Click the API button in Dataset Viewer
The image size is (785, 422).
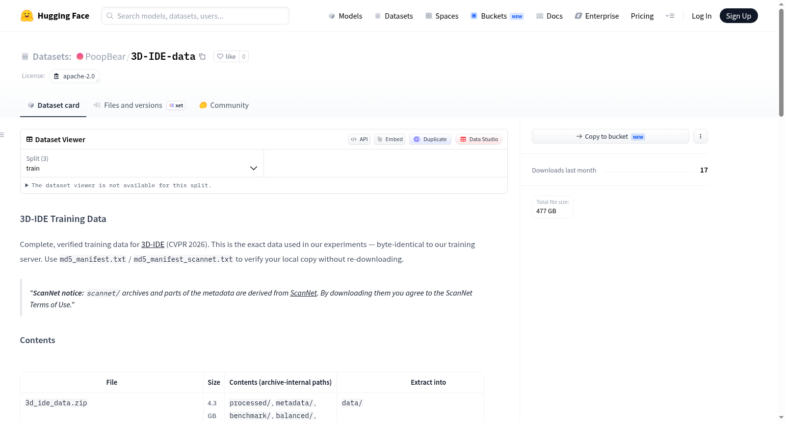tap(359, 139)
